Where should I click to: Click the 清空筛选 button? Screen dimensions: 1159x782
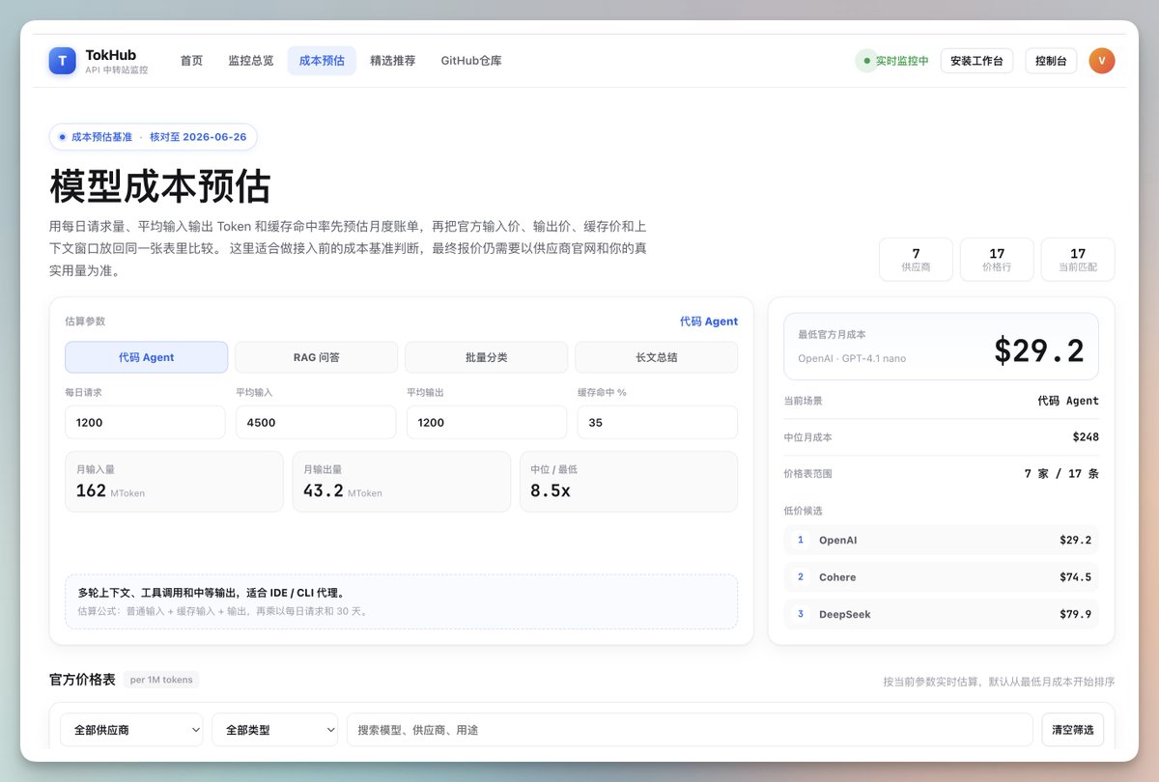click(1072, 730)
